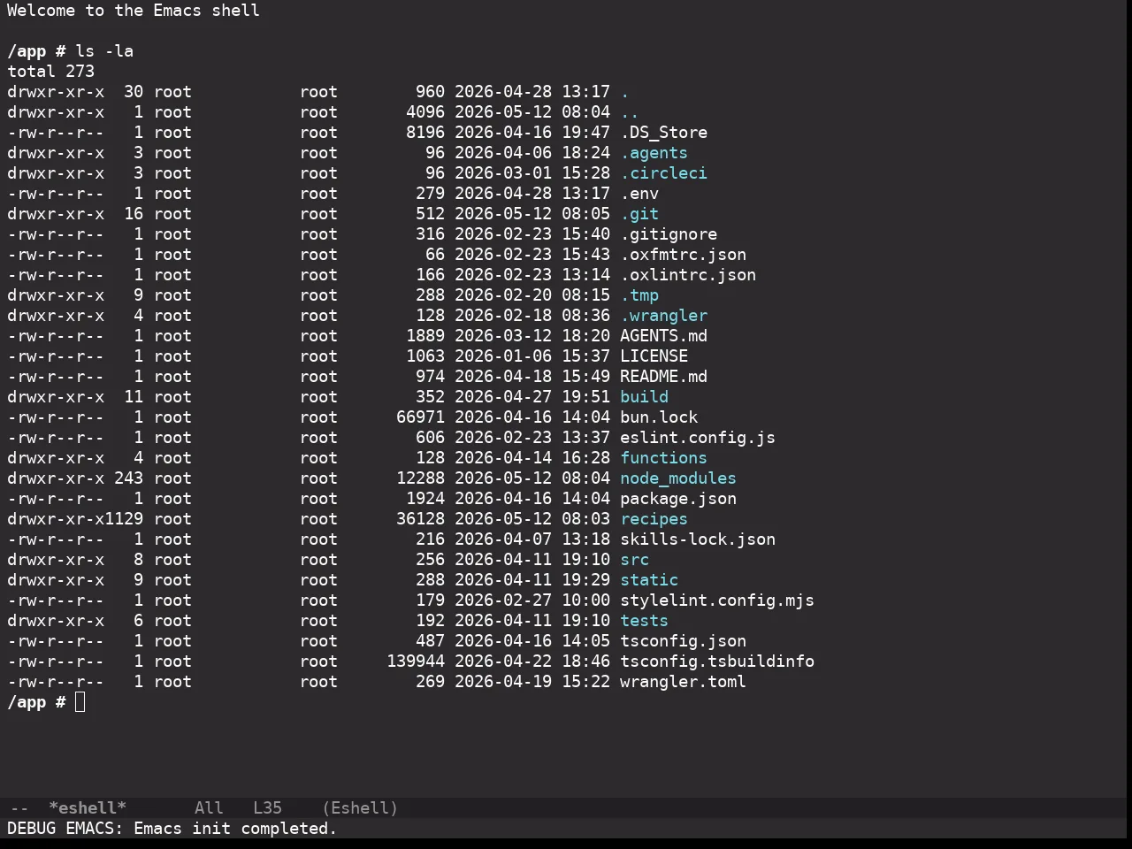The height and width of the screenshot is (849, 1132).
Task: Select the wrangler.toml file name
Action: click(x=683, y=682)
